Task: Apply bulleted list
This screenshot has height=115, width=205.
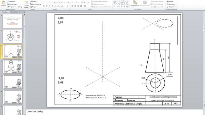Action: click(x=73, y=3)
